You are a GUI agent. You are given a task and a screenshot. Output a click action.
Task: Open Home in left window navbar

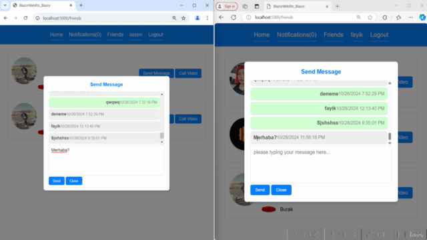click(x=56, y=35)
